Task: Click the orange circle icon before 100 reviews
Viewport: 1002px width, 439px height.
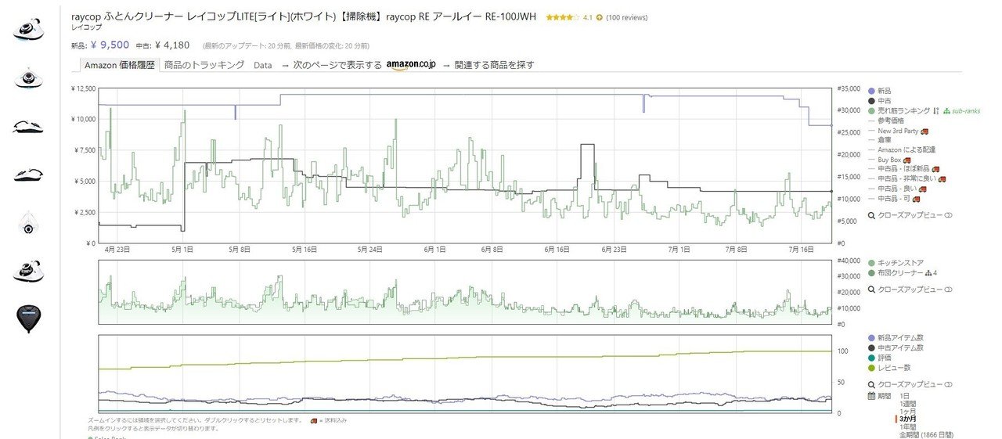Action: click(599, 17)
